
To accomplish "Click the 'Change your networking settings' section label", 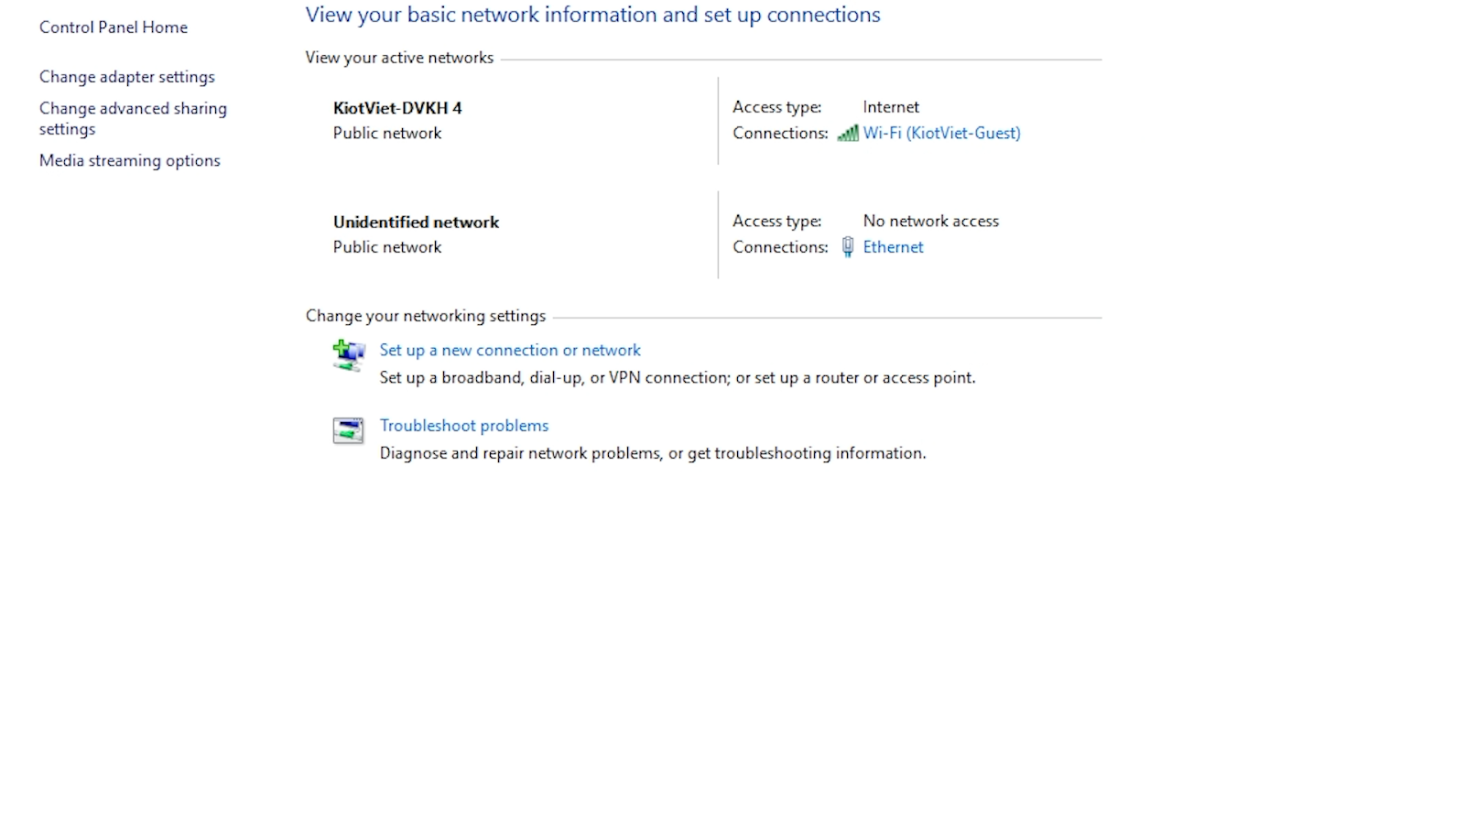I will click(x=426, y=316).
